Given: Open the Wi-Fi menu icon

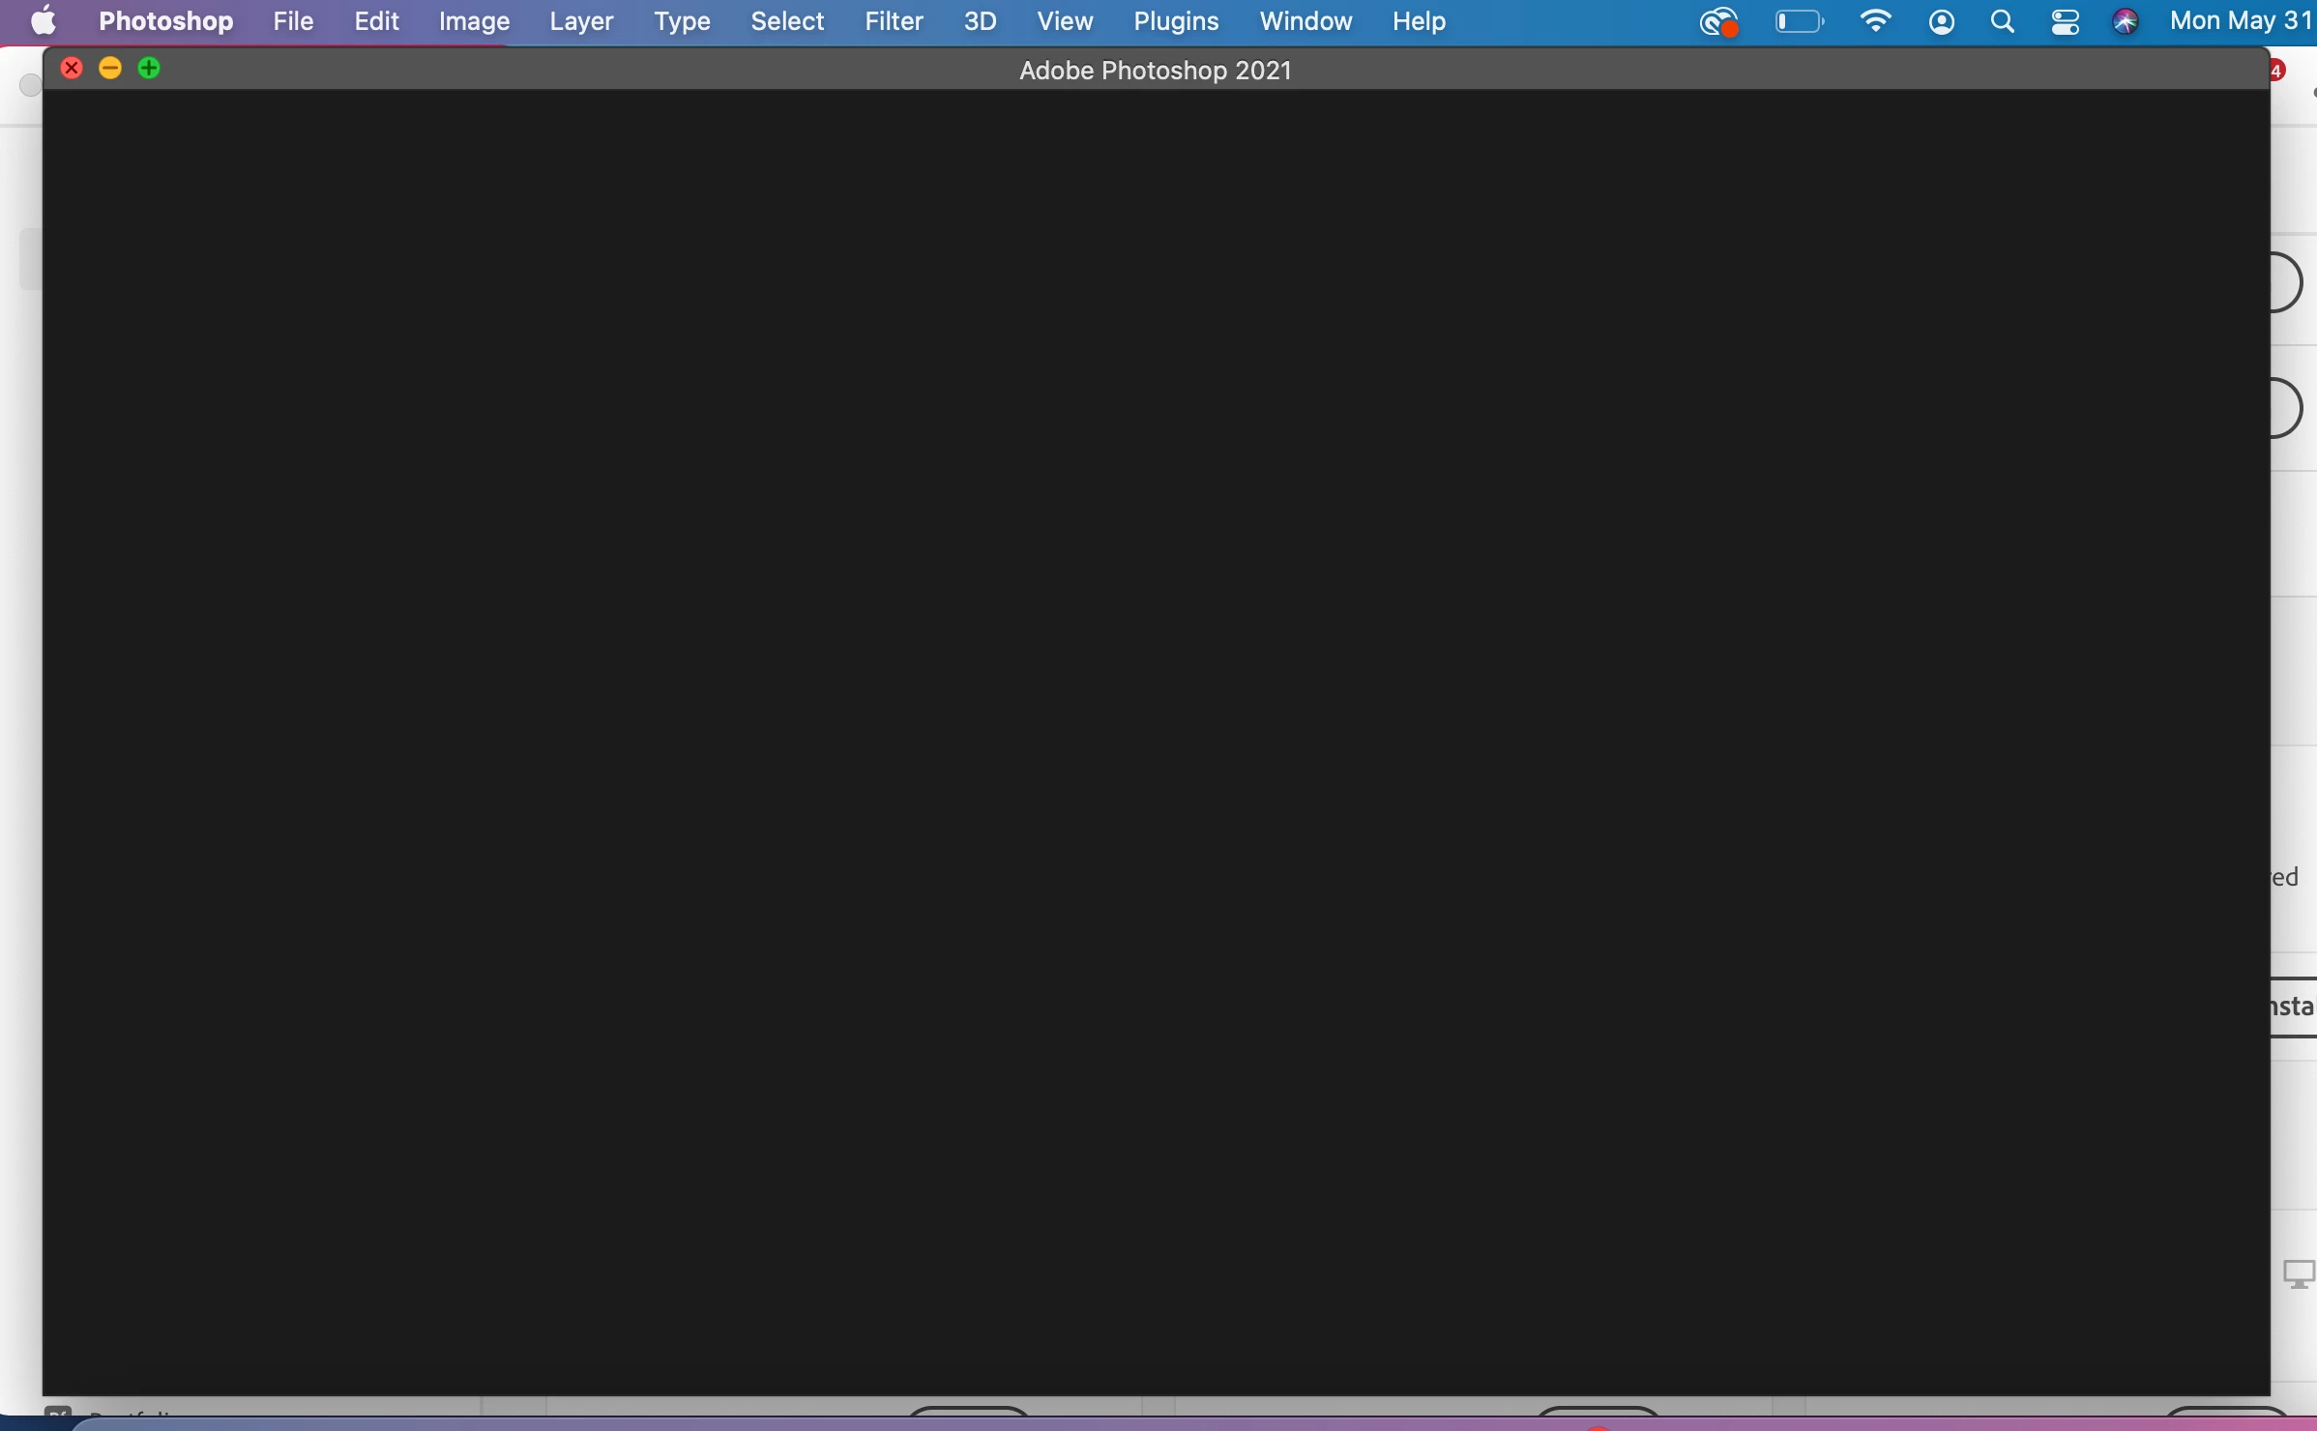Looking at the screenshot, I should click(x=1876, y=21).
